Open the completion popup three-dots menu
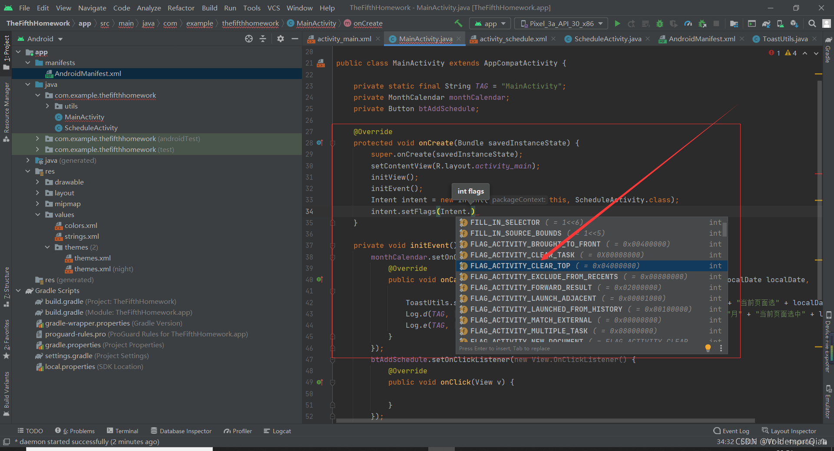834x451 pixels. click(721, 348)
